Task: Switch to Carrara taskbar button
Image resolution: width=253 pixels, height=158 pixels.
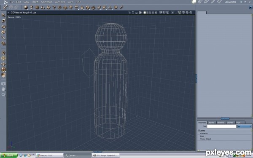Action: (x=77, y=155)
